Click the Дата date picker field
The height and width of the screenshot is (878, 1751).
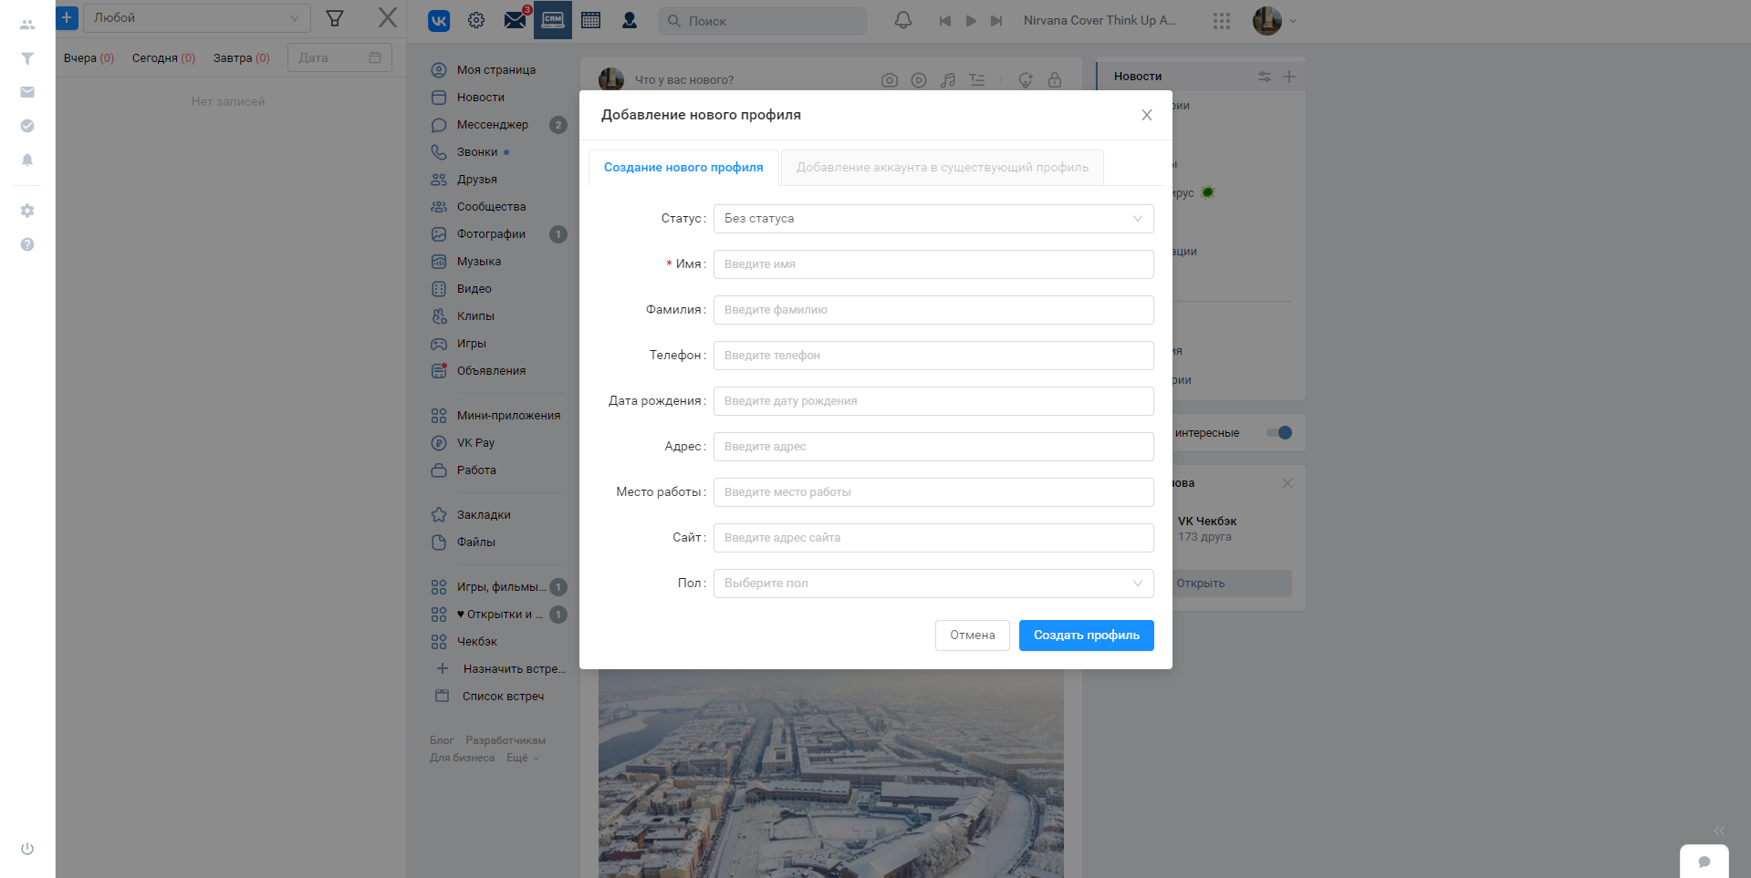[x=339, y=57]
